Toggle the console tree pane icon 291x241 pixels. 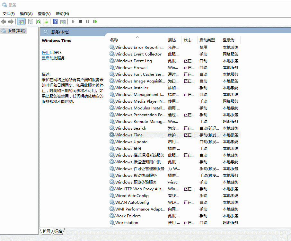point(21,21)
